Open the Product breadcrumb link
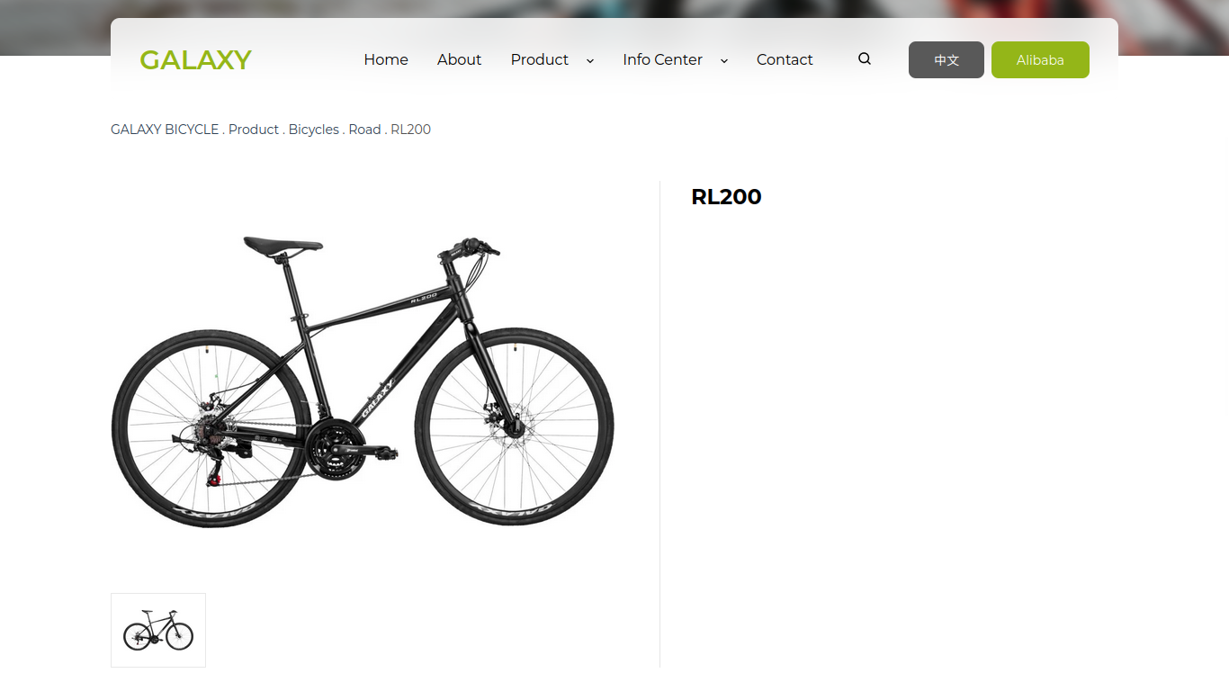The image size is (1229, 691). click(254, 130)
